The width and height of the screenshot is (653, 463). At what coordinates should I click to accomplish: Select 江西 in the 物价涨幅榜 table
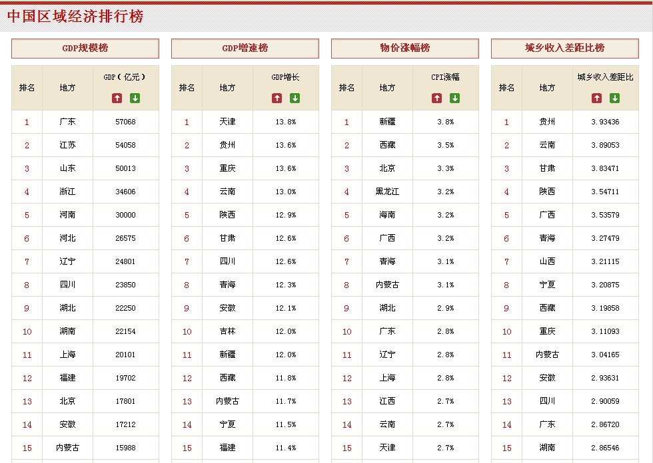[x=387, y=401]
